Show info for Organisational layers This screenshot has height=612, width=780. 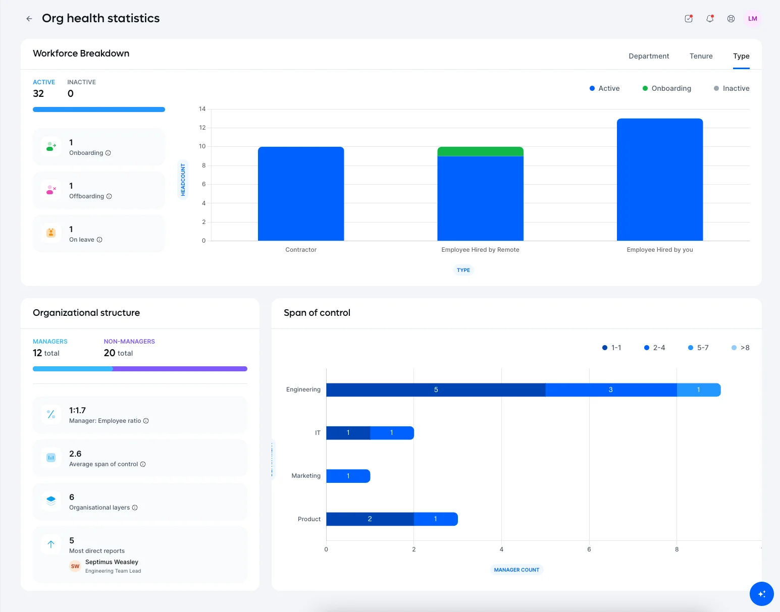coord(135,508)
